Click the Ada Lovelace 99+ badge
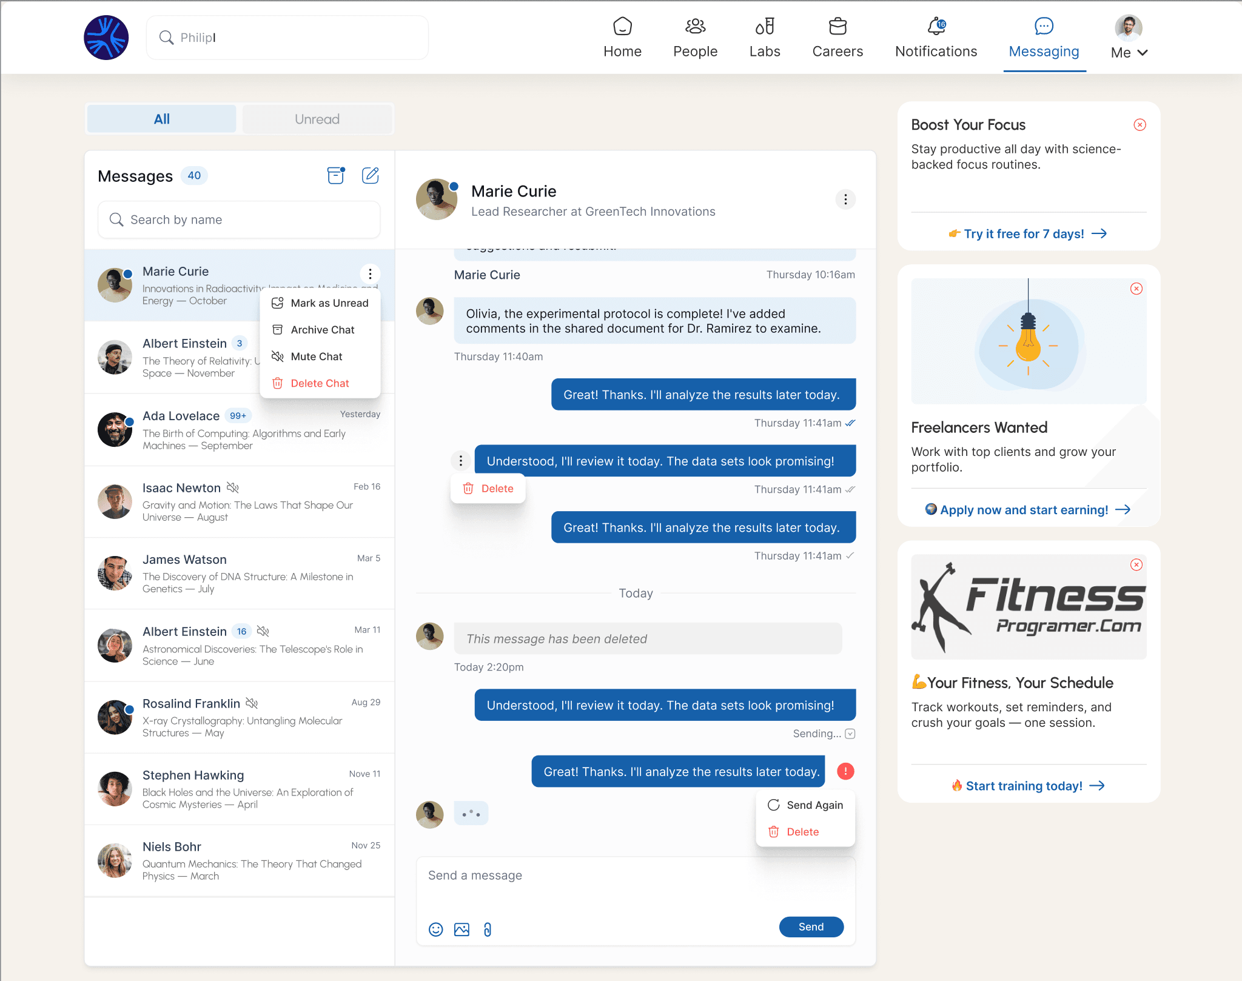 (238, 416)
